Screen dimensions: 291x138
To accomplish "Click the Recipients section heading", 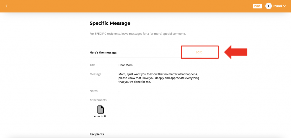I will pos(97,134).
